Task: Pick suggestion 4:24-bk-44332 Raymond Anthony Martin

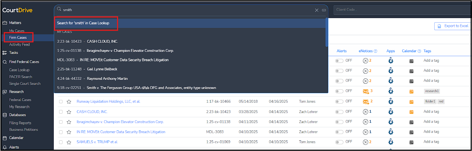Action: point(92,79)
